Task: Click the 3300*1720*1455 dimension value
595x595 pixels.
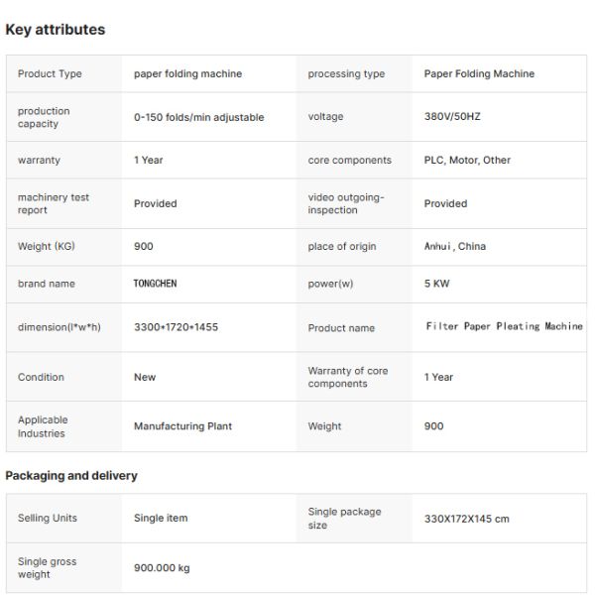Action: [x=177, y=327]
